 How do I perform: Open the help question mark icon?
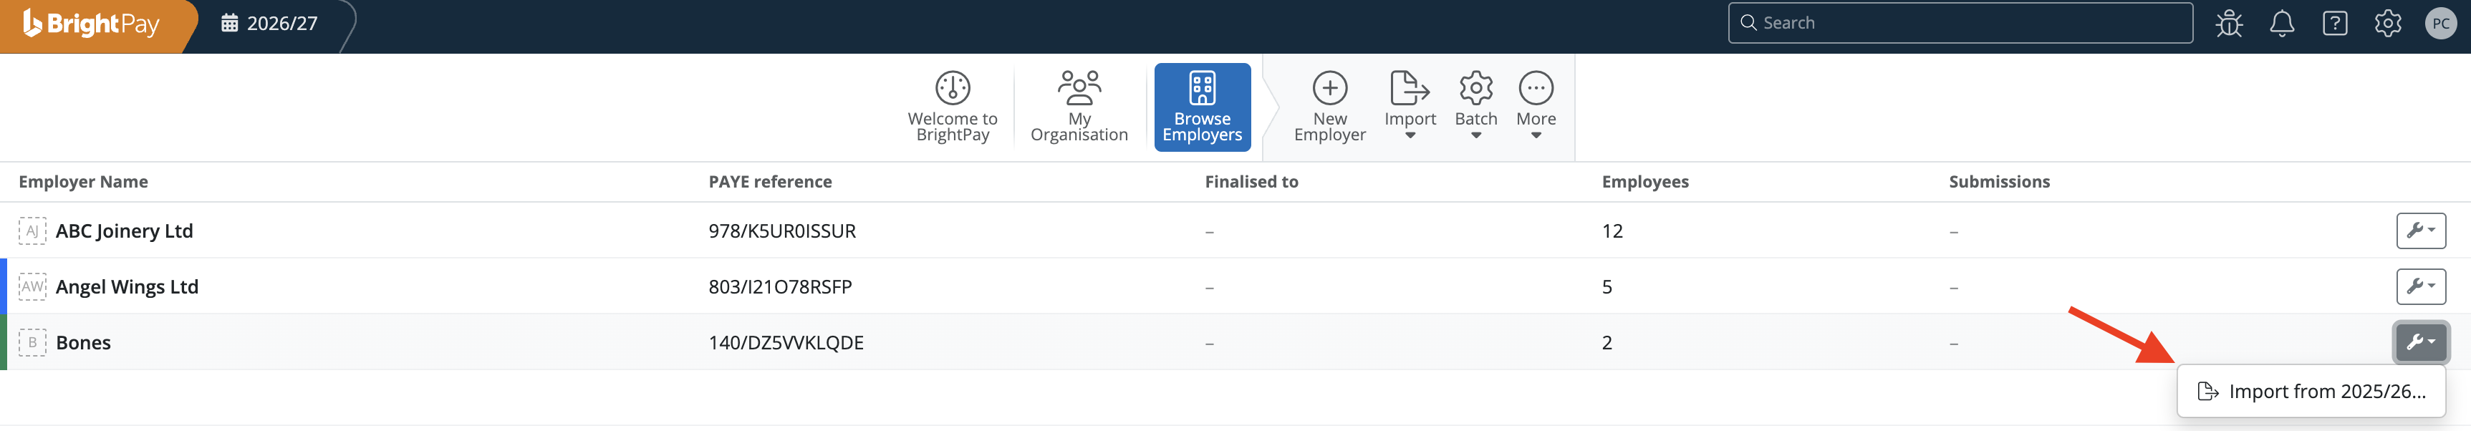[x=2333, y=23]
